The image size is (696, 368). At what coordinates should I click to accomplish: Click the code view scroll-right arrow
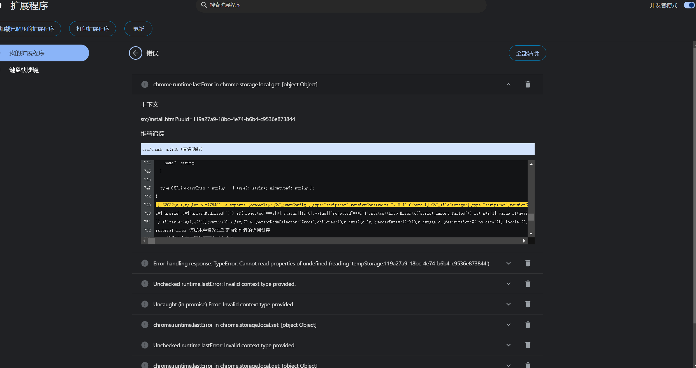tap(524, 241)
